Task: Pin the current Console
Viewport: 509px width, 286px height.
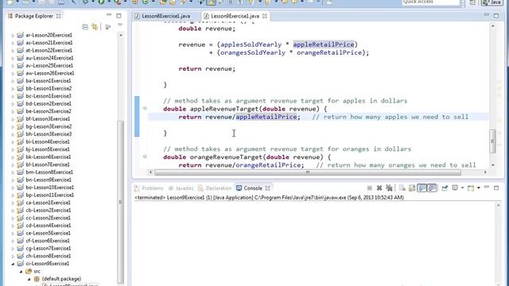Action: point(445,188)
